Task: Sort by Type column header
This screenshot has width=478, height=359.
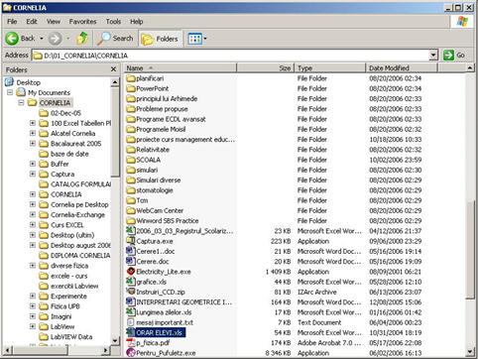Action: [x=330, y=68]
